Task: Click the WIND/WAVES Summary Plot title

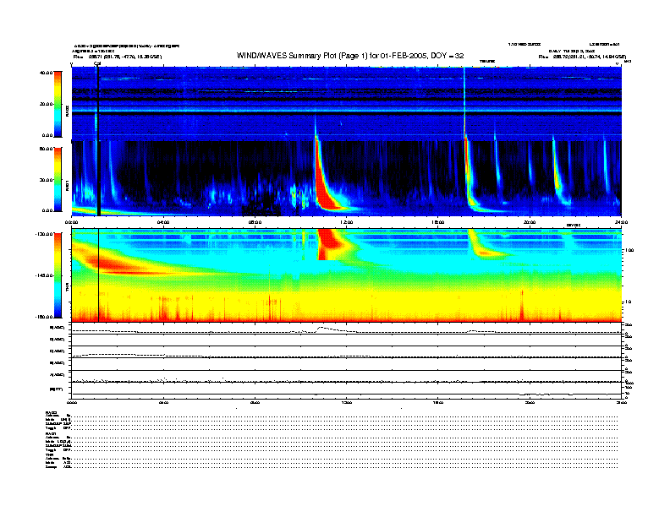Action: 350,56
